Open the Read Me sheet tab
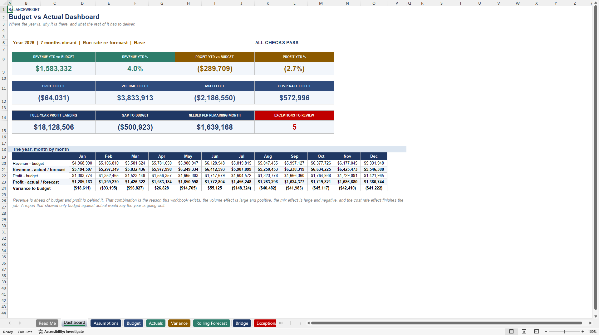This screenshot has width=599, height=335. coord(47,323)
